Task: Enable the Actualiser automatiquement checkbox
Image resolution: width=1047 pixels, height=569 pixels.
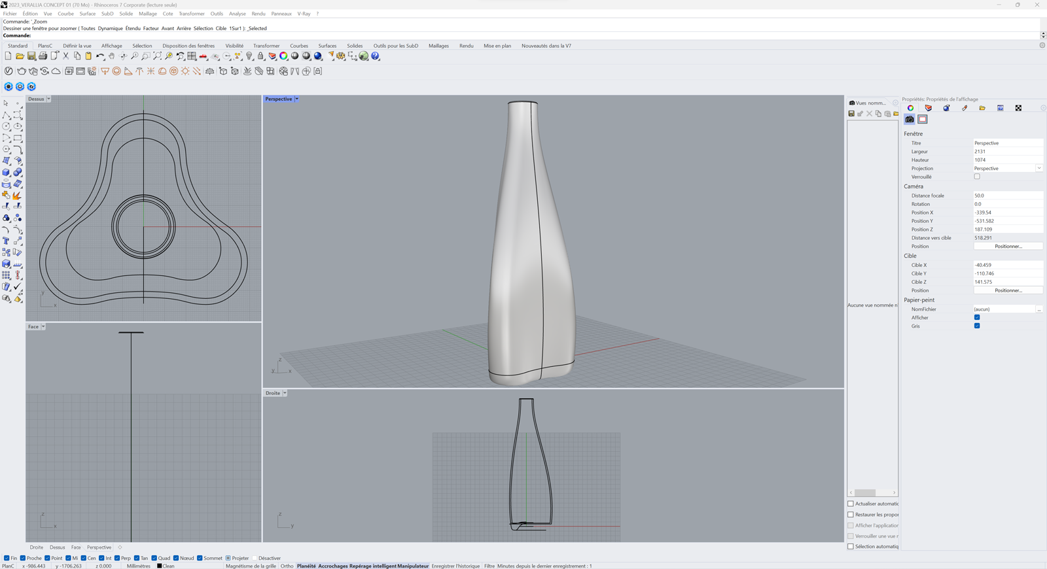Action: [x=851, y=504]
